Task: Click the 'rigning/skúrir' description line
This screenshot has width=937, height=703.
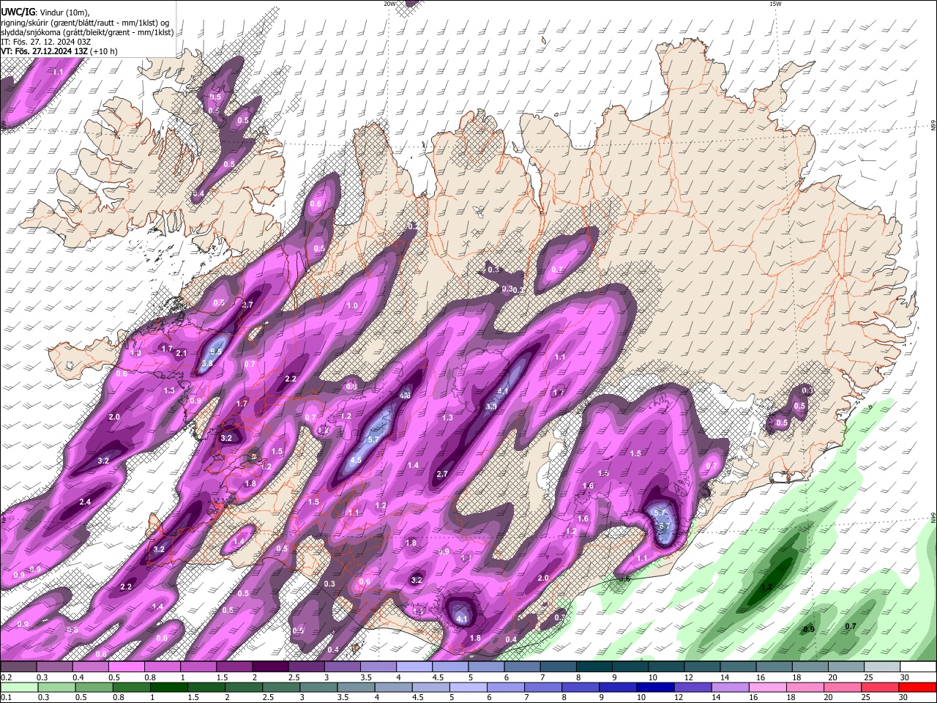Action: pos(85,23)
